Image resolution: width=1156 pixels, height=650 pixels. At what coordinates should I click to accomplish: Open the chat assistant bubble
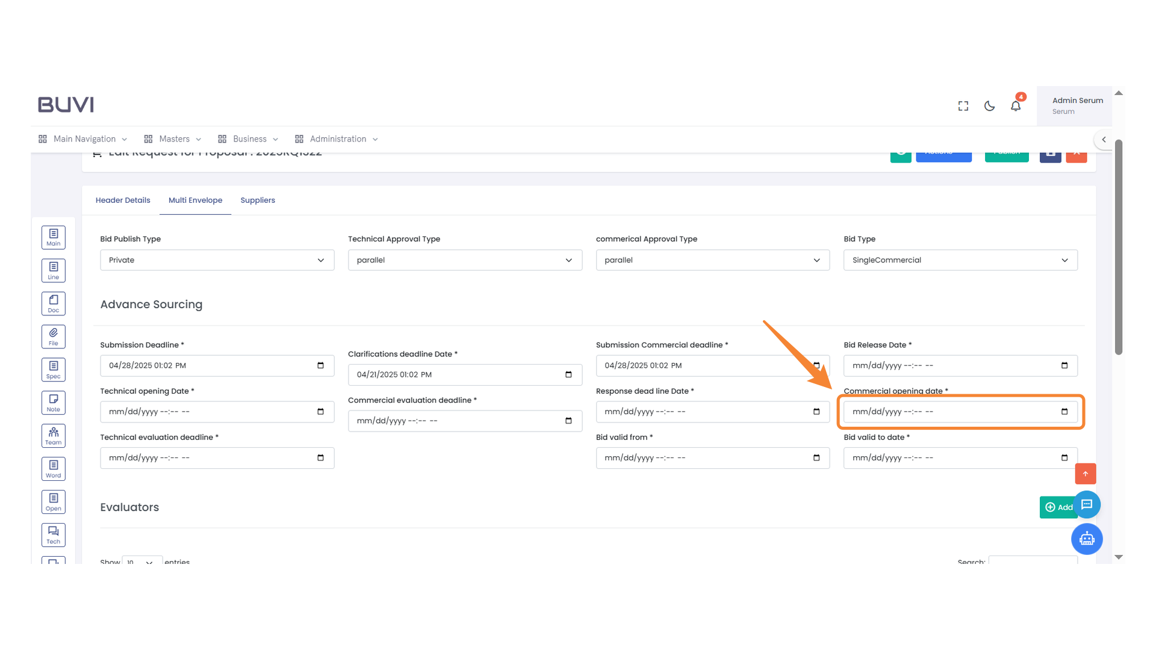pos(1087,504)
